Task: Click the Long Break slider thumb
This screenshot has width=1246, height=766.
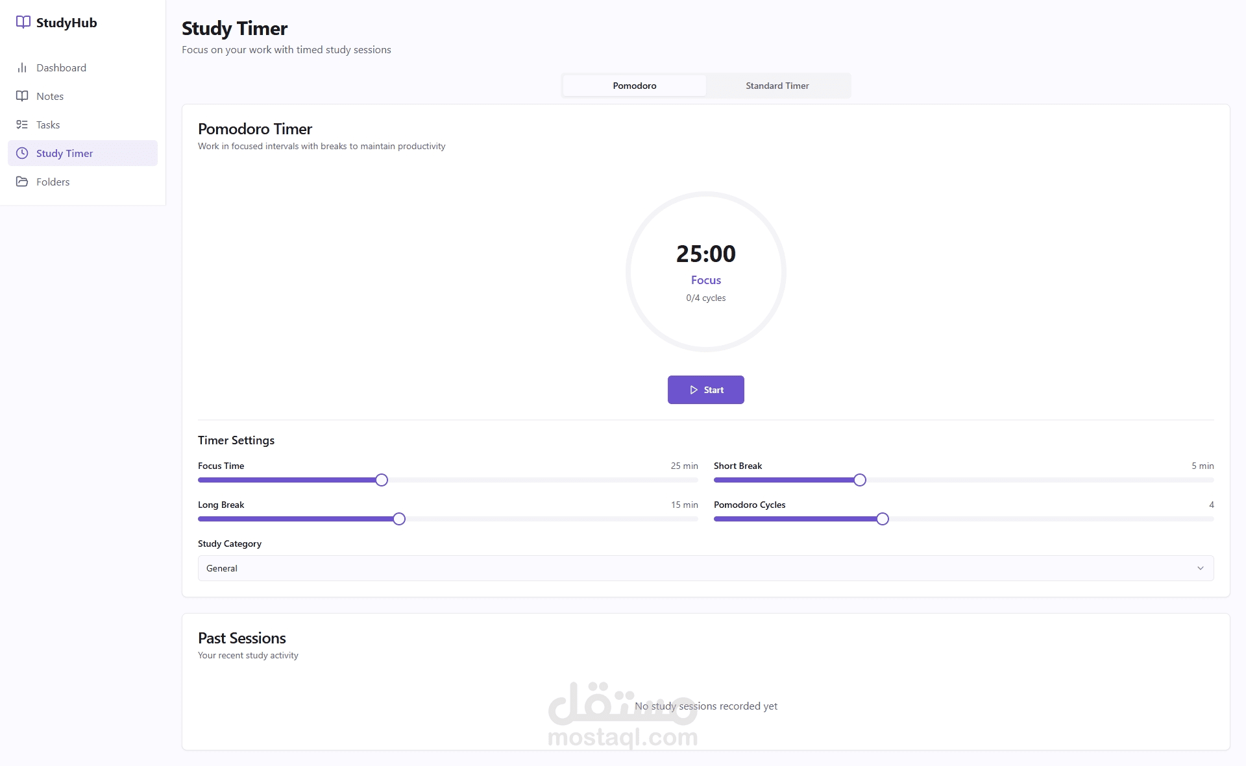Action: point(399,519)
